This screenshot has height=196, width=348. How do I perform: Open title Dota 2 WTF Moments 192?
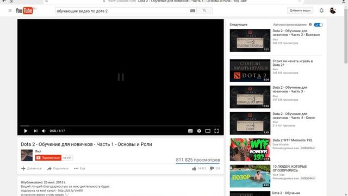tap(293, 140)
